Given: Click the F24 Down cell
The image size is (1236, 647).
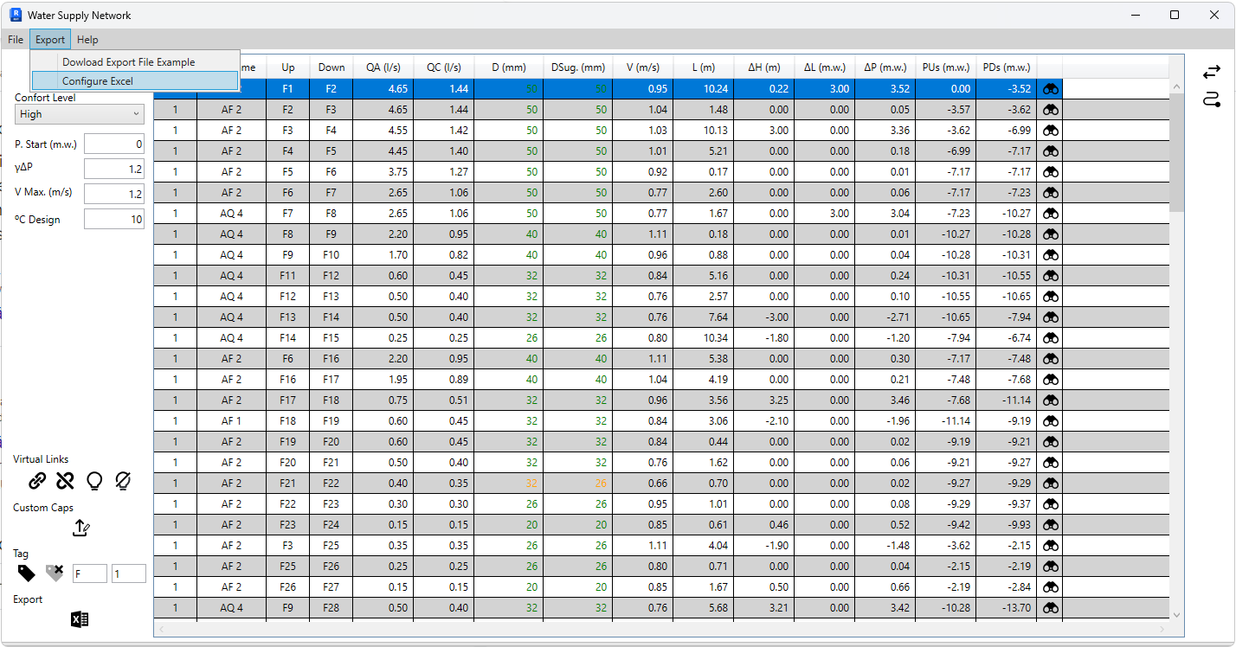Looking at the screenshot, I should click(331, 525).
